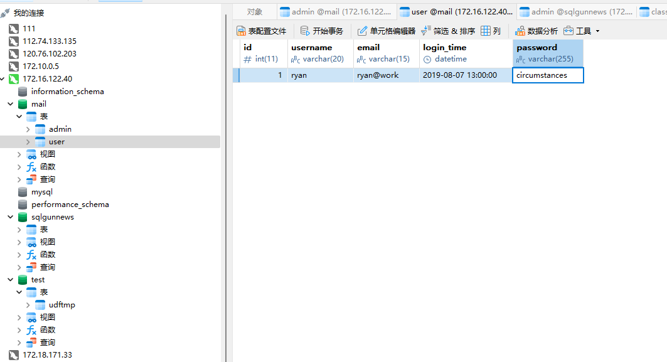Viewport: 667px width, 362px height.
Task: Click the login_time column header
Action: (466, 53)
